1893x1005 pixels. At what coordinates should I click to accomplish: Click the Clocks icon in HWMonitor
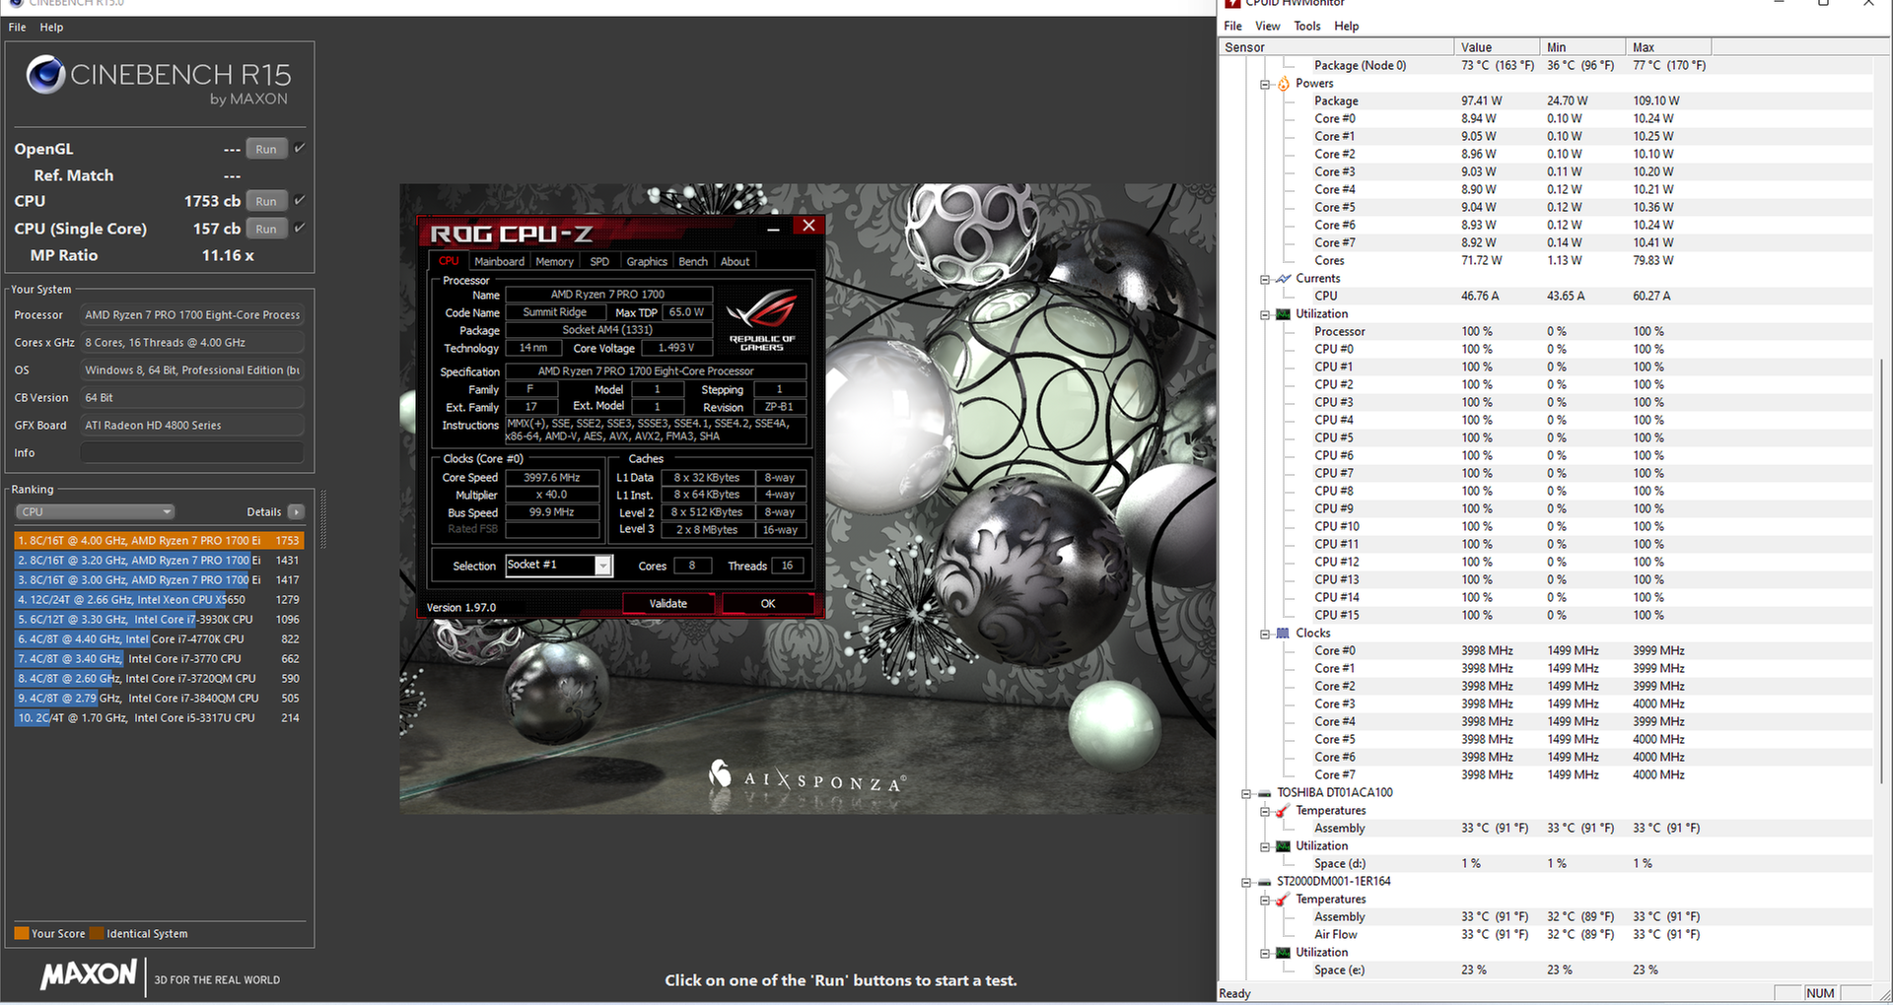1284,634
